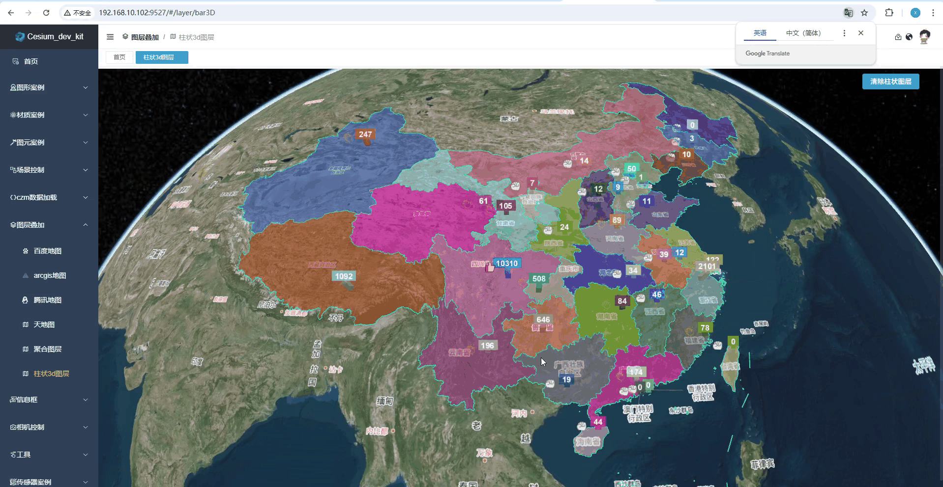The height and width of the screenshot is (487, 943).
Task: Click the Cesium_dev_kit logo icon
Action: coord(20,37)
